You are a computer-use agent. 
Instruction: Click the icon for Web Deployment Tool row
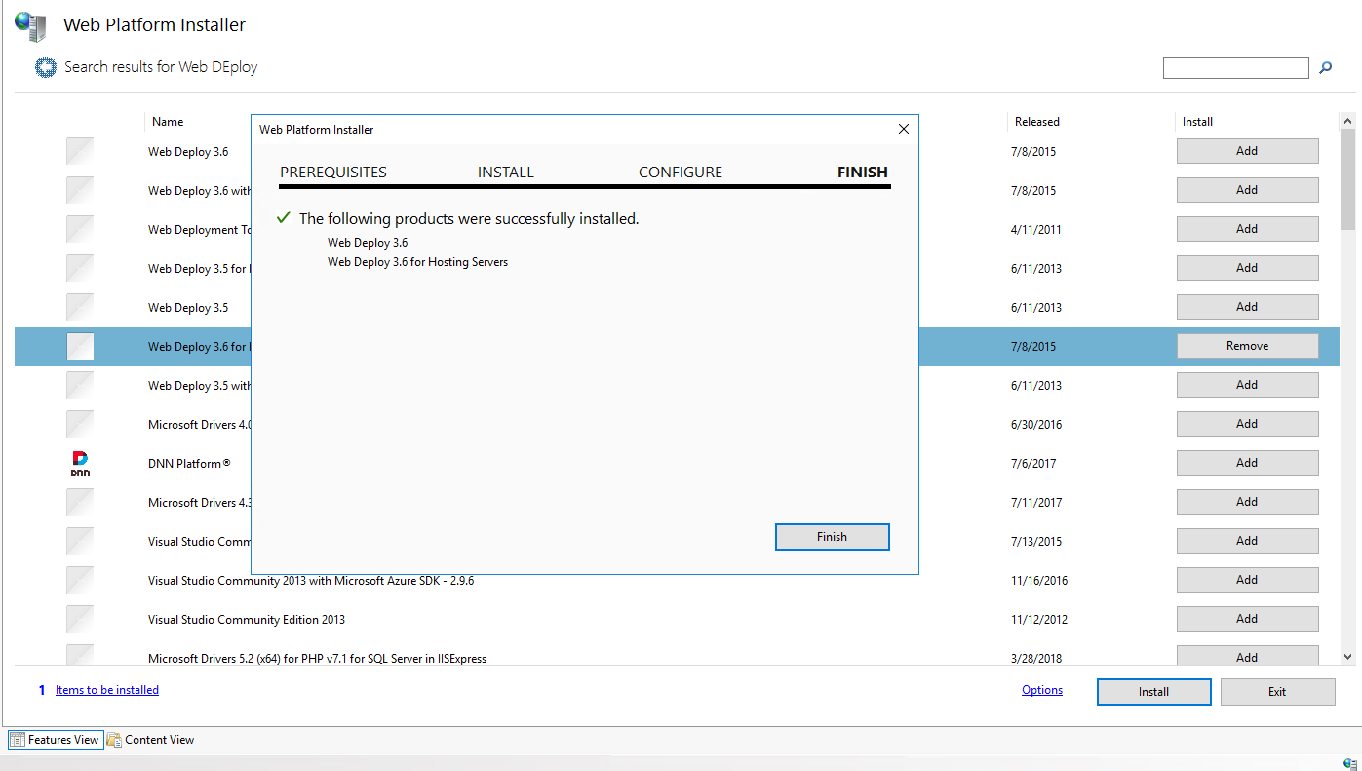point(80,229)
